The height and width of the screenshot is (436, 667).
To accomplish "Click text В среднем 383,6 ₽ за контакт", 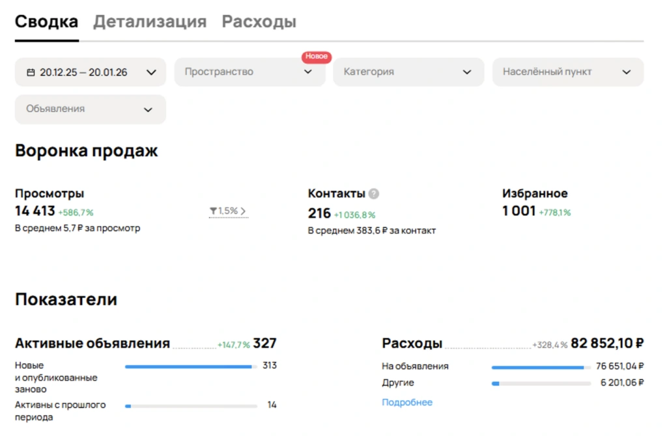I will tap(372, 231).
